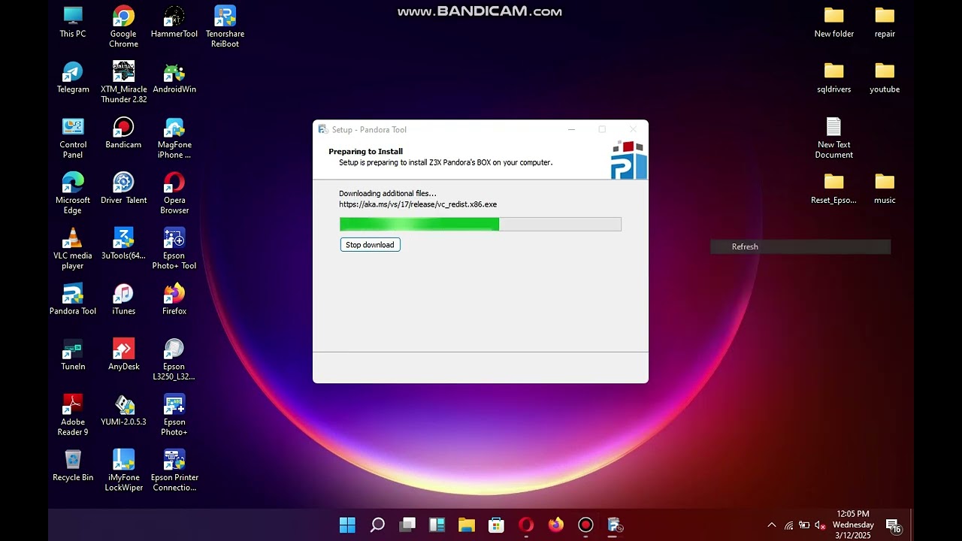The image size is (962, 541).
Task: Launch Bandicam from the desktop
Action: 123,133
